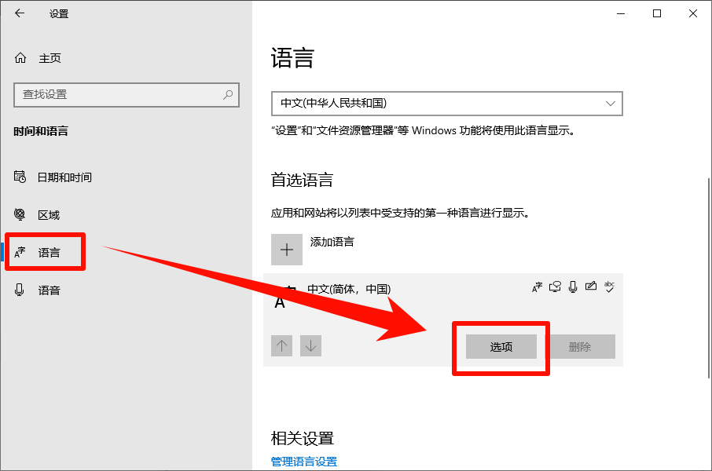Viewport: 712px width, 471px height.
Task: Click the handwriting pen icon
Action: tap(590, 287)
